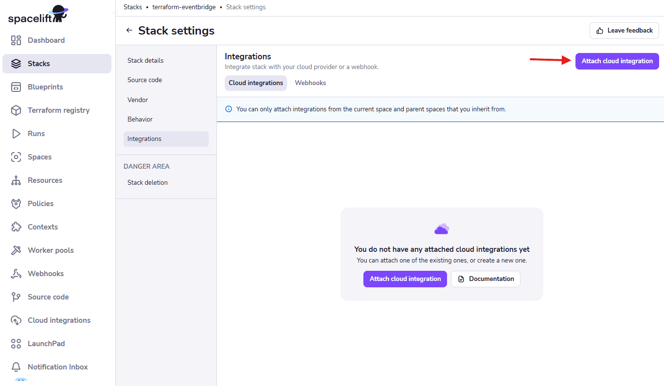Click the Notification Inbox bell icon
664x386 pixels.
click(x=16, y=367)
